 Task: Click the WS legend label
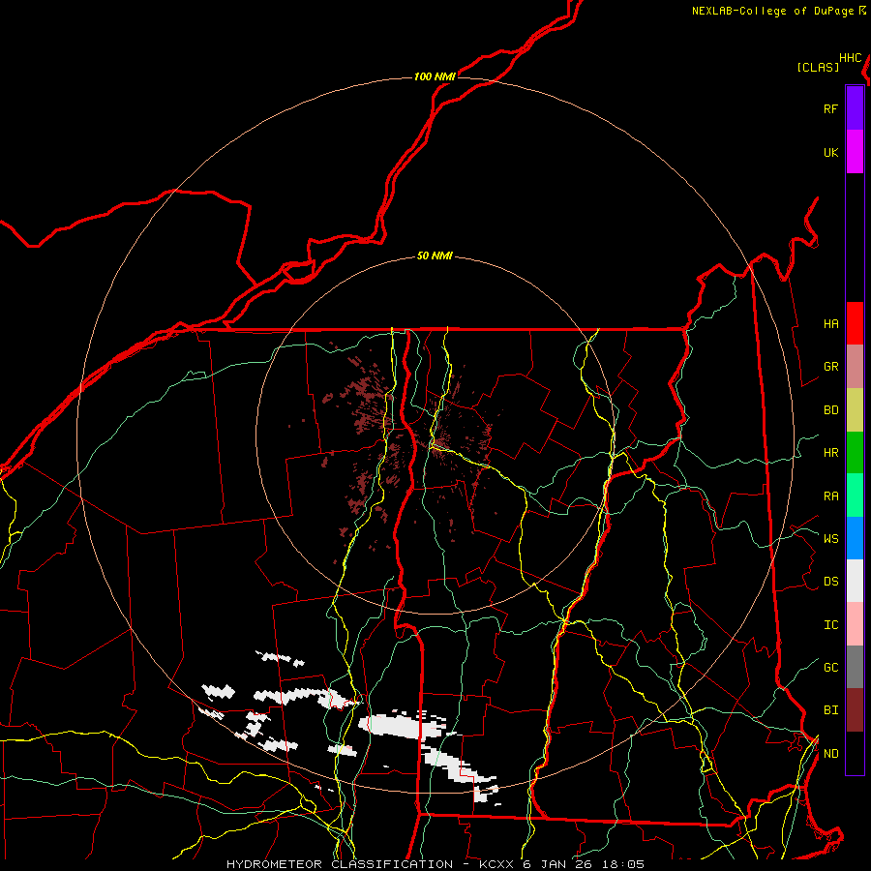pos(830,539)
